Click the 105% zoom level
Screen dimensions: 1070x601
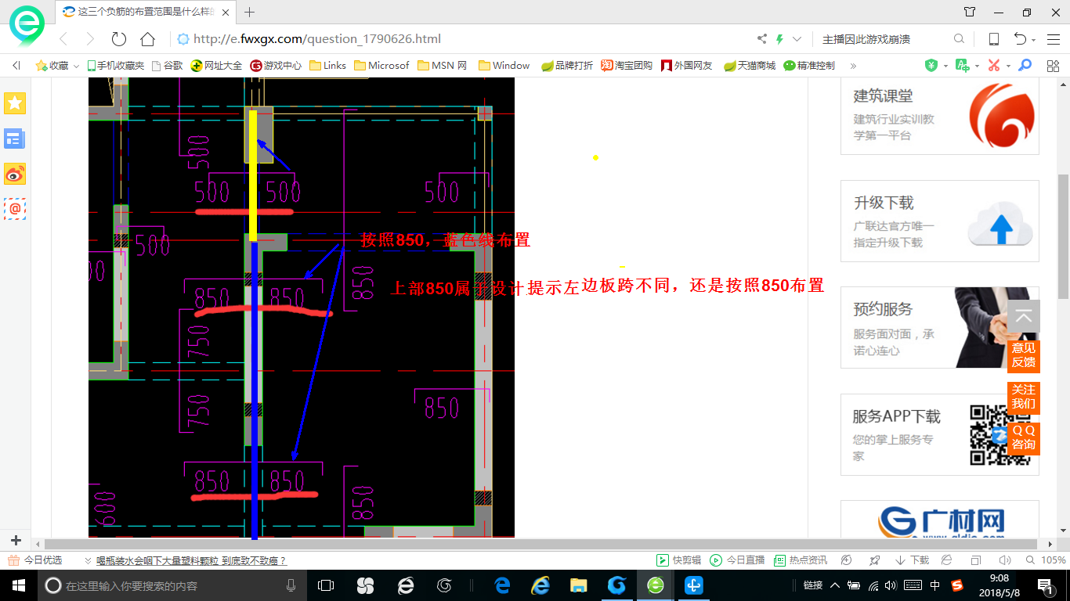[1053, 560]
